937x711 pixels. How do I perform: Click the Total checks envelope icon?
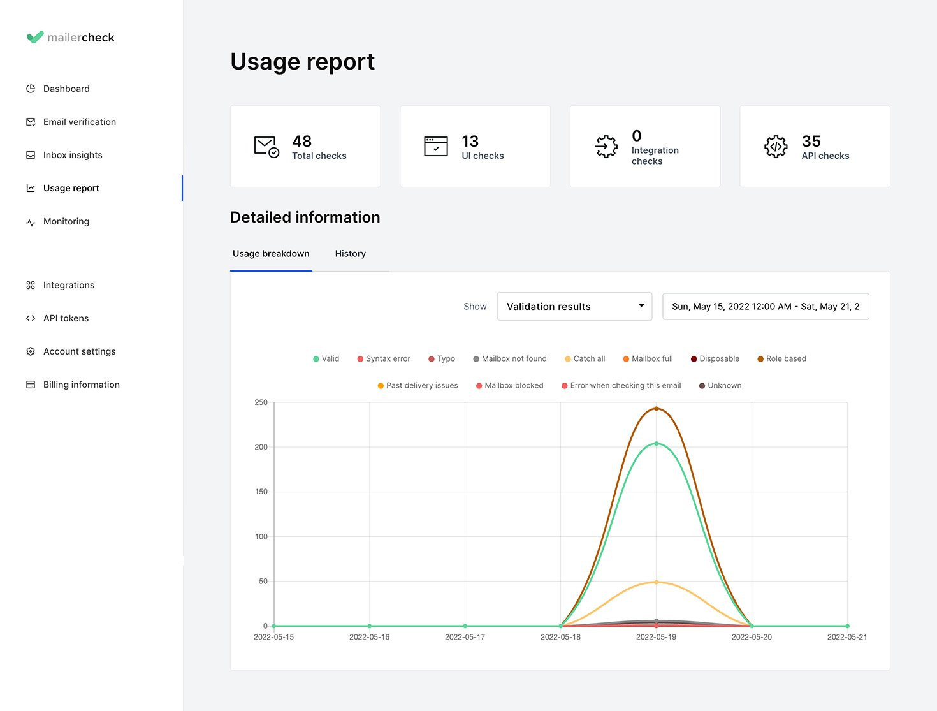266,147
